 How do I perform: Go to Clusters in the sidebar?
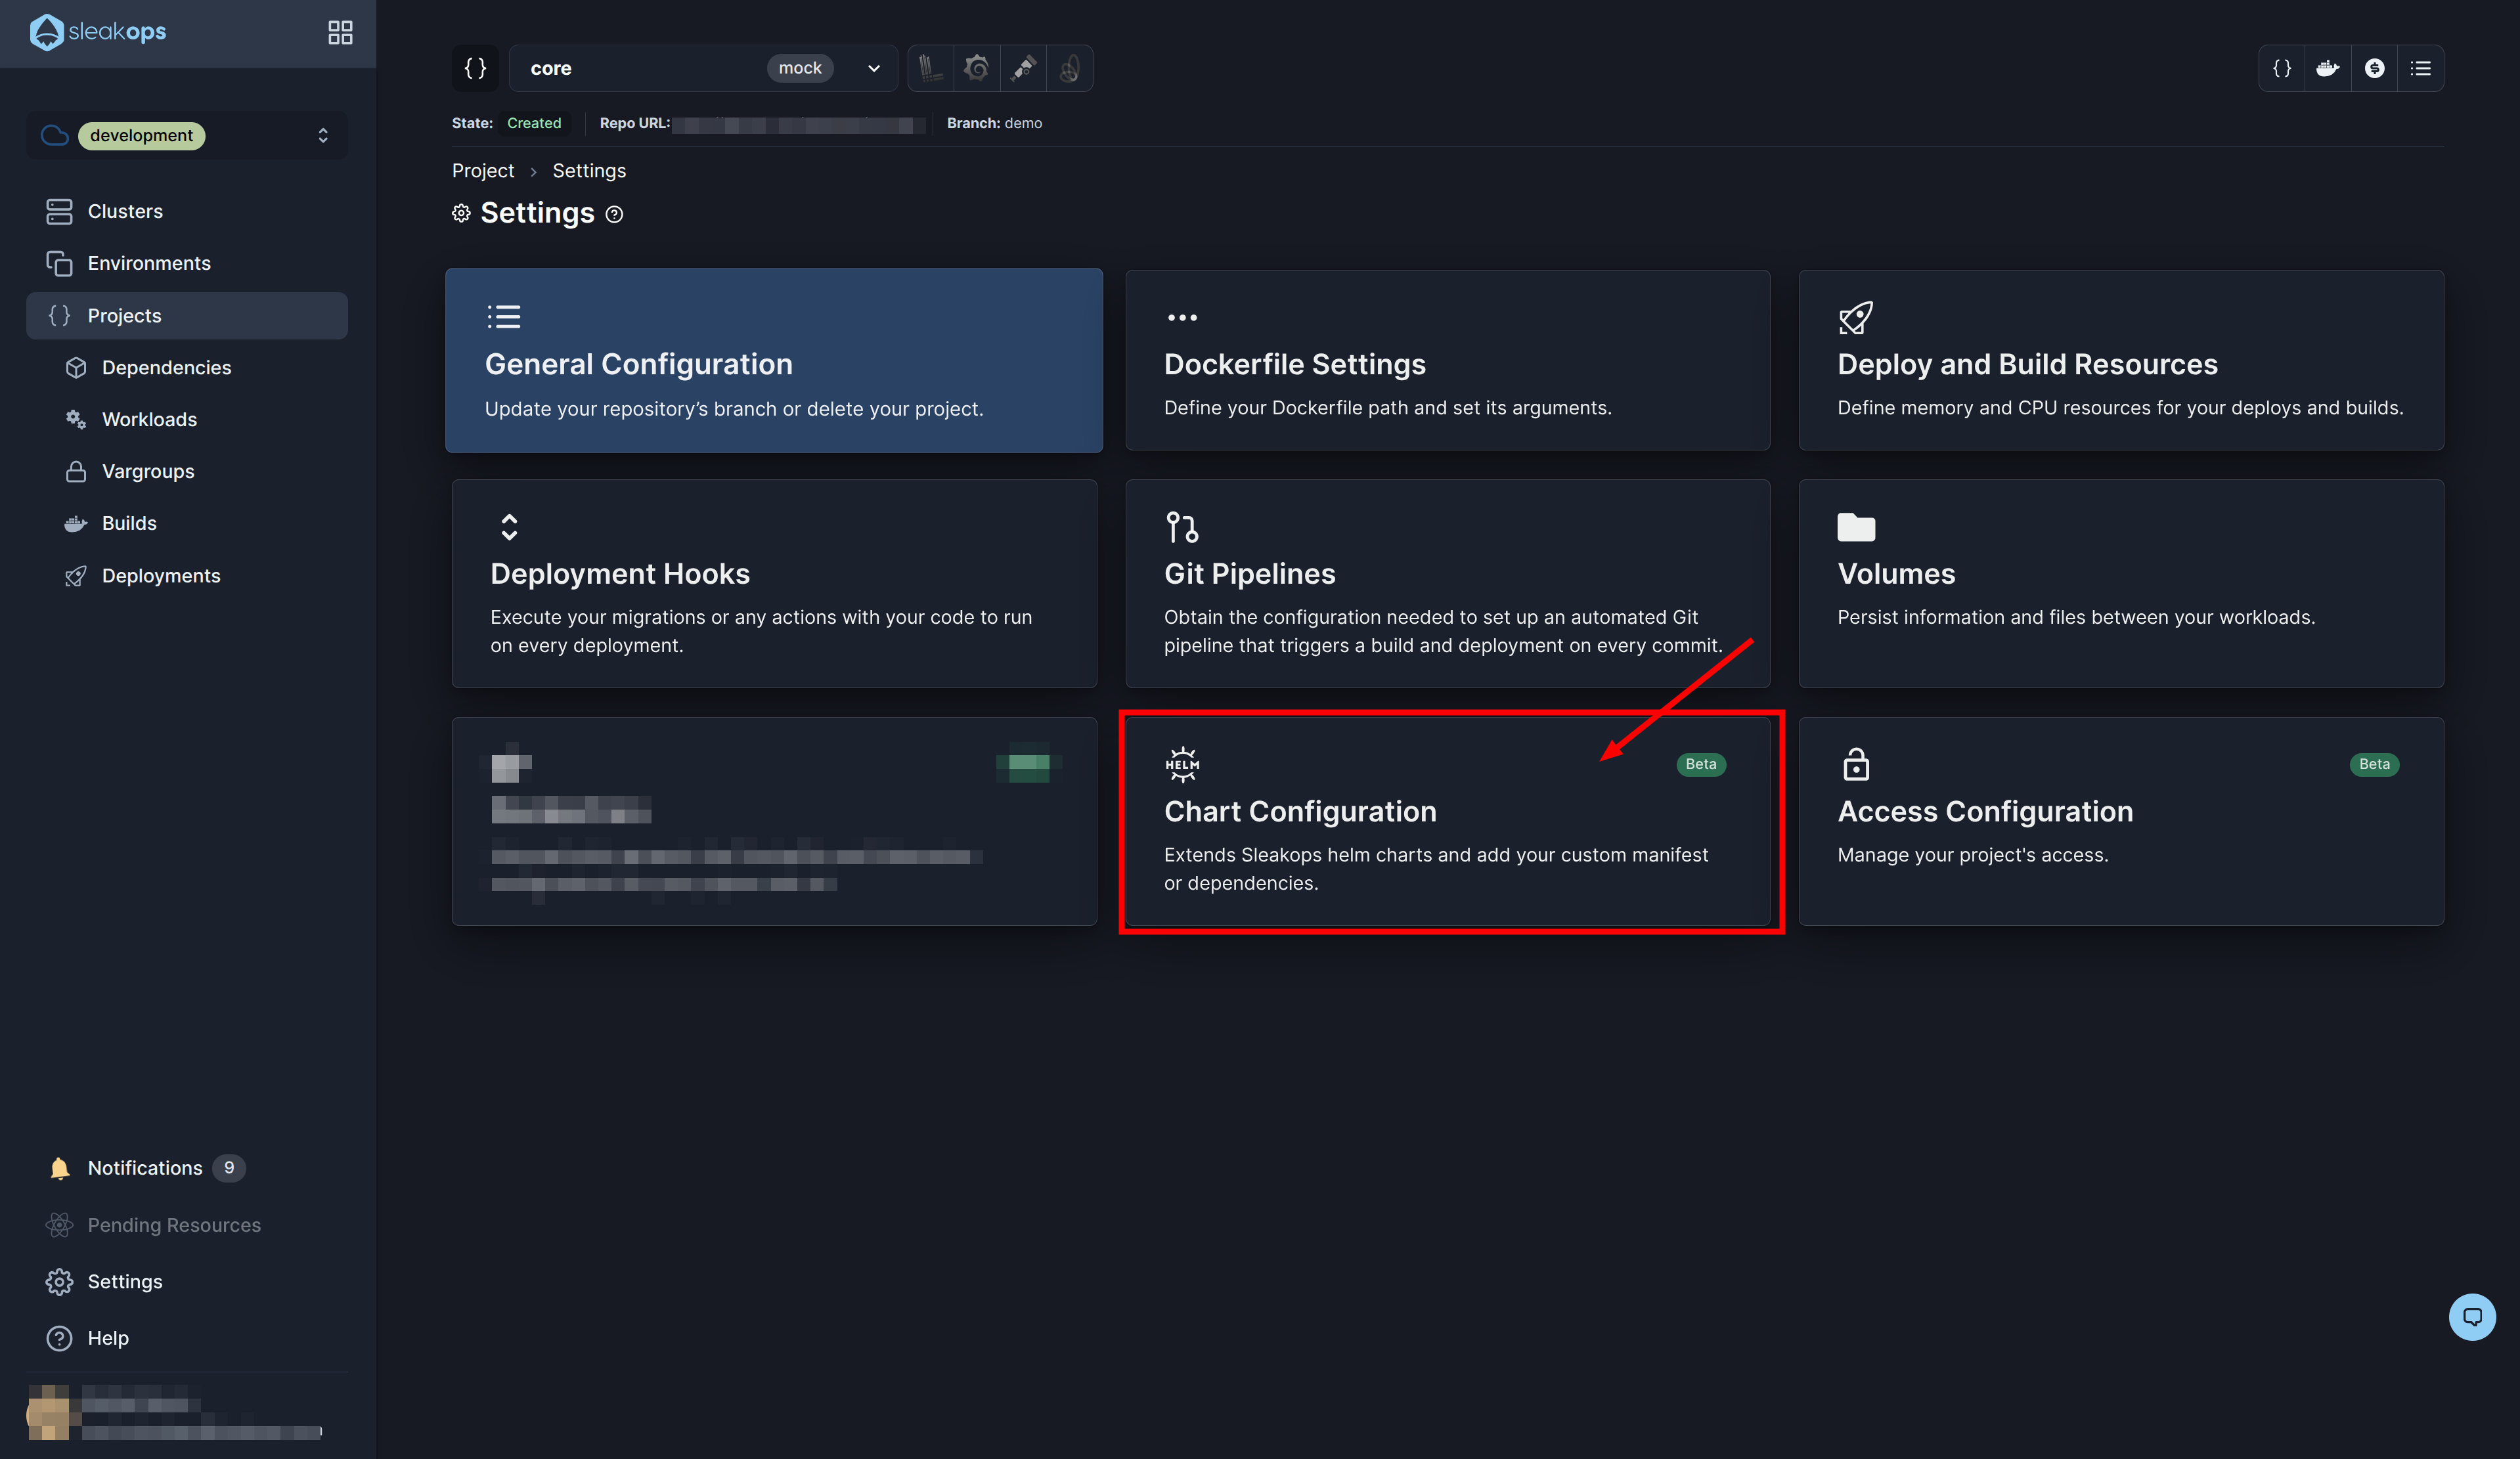(x=187, y=211)
